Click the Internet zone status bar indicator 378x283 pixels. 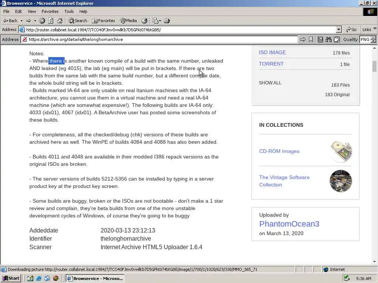click(334, 269)
